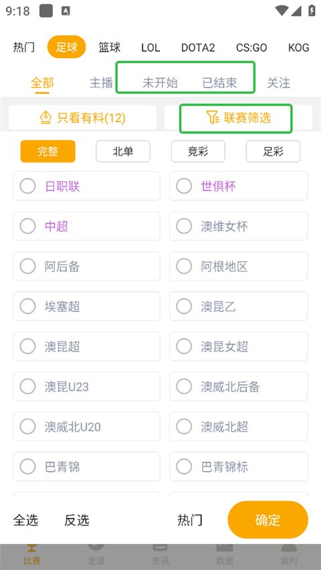Select the 中超 league radio button
This screenshot has width=321, height=570.
click(27, 226)
